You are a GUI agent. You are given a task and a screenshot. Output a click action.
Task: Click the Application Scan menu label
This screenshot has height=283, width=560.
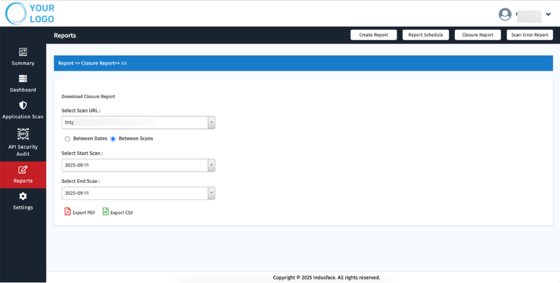[x=23, y=116]
